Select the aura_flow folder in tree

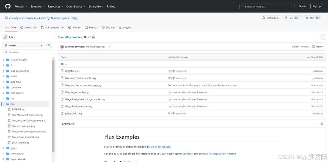tap(15, 82)
